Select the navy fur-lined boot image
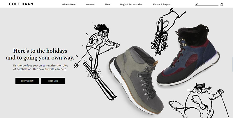 point(188,56)
